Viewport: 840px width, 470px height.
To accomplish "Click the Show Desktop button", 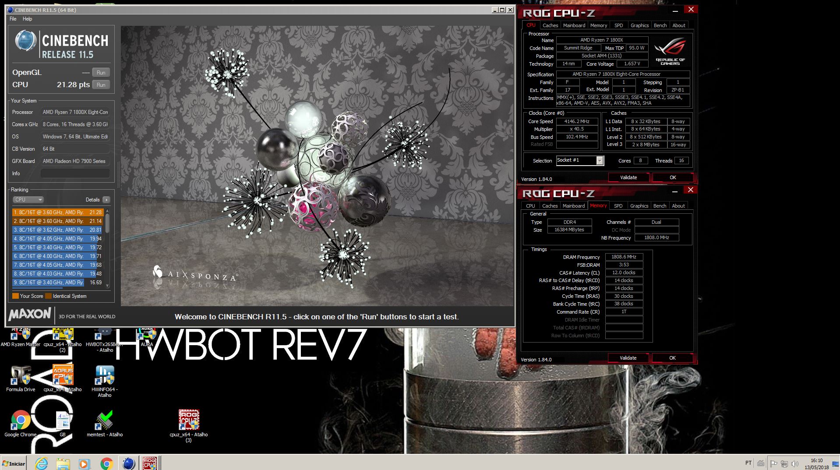I will 836,463.
